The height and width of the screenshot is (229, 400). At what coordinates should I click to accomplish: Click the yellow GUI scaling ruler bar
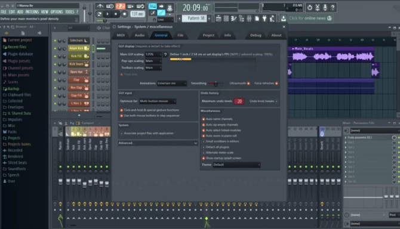tap(181, 59)
